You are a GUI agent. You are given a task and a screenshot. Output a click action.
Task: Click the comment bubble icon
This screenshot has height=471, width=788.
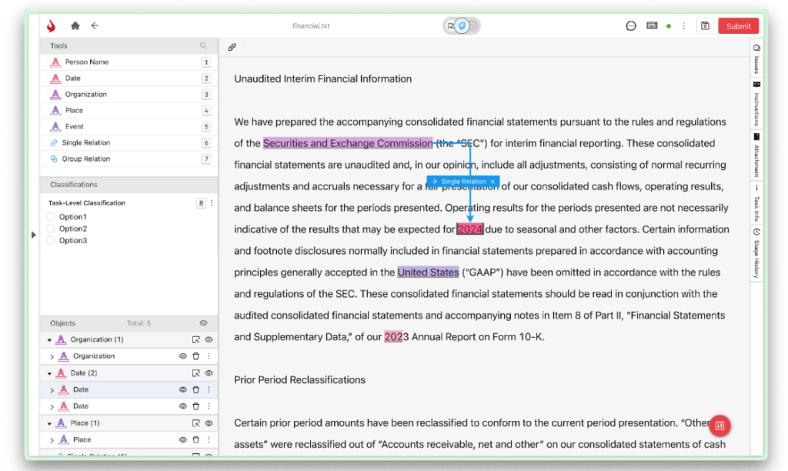(630, 25)
